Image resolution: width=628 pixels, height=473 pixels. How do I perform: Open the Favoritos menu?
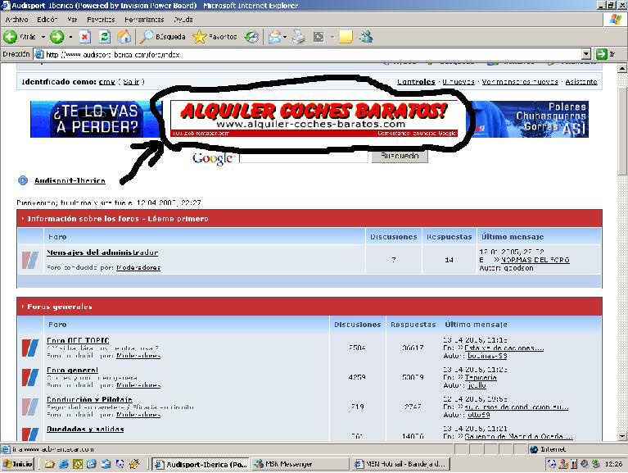pos(101,19)
